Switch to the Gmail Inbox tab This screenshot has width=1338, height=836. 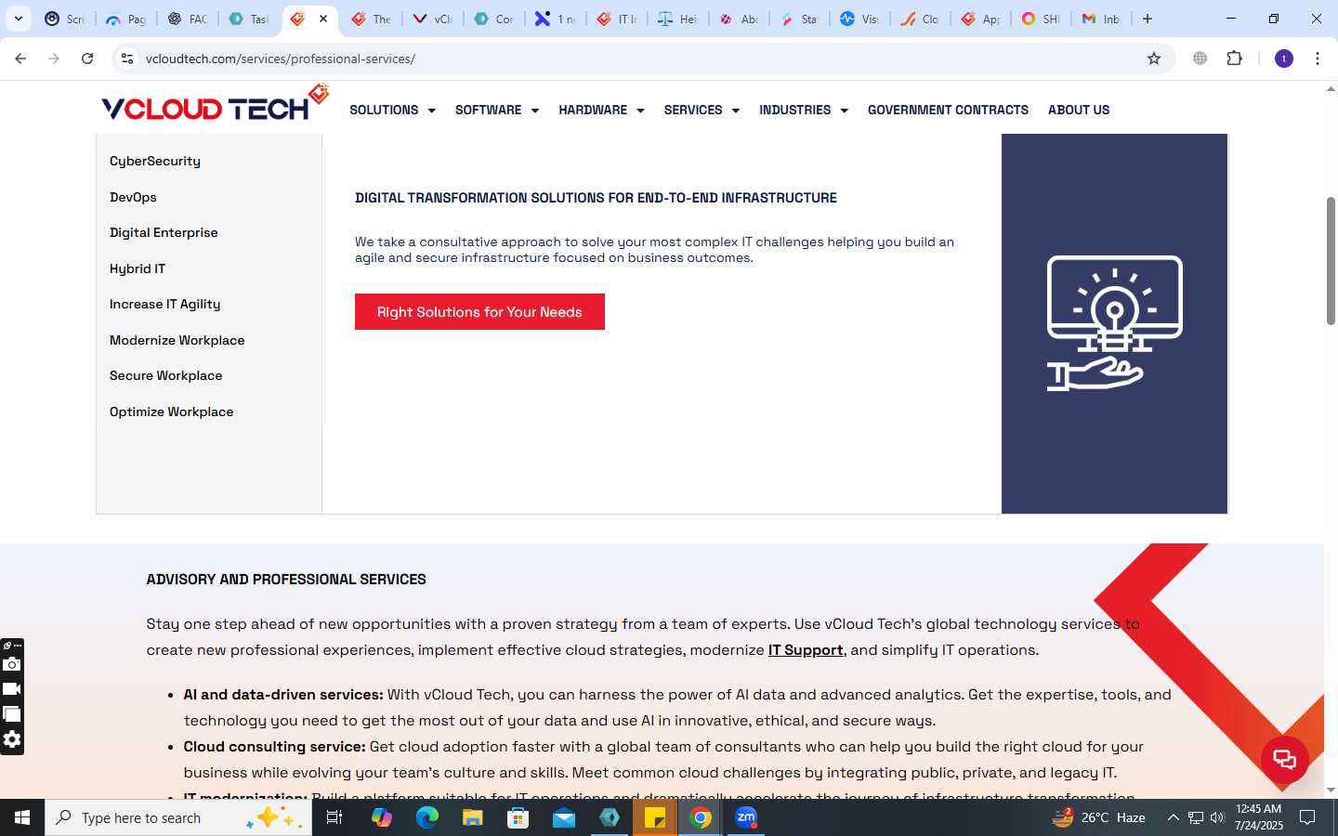(x=1101, y=19)
